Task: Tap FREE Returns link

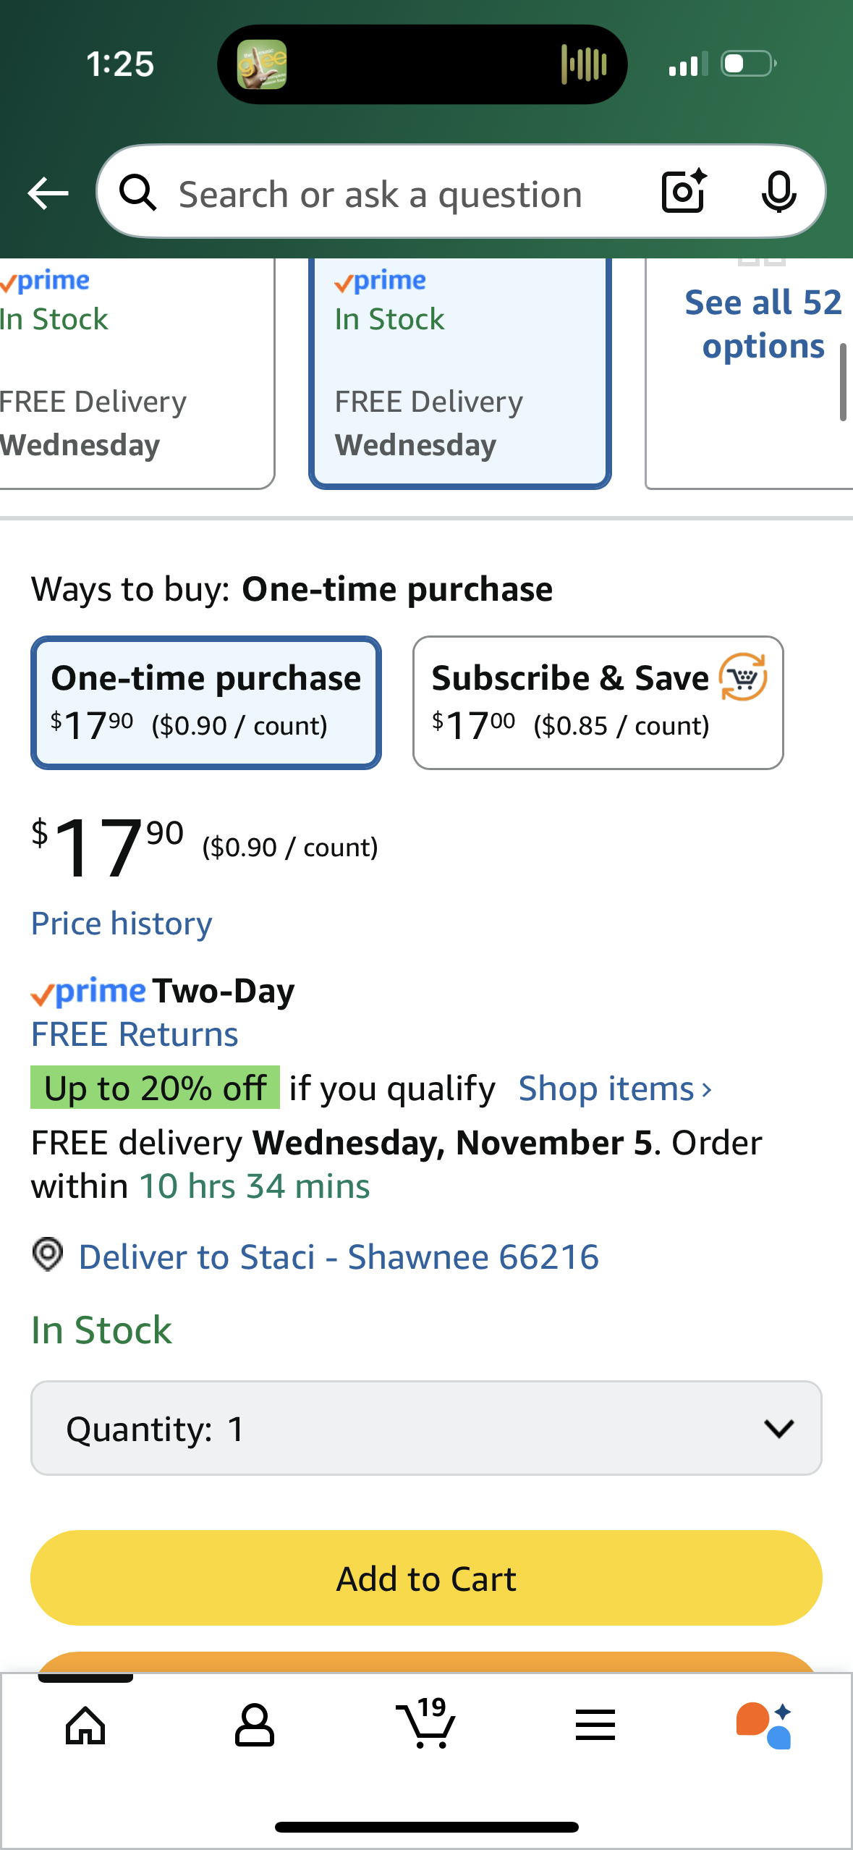Action: pos(135,1034)
